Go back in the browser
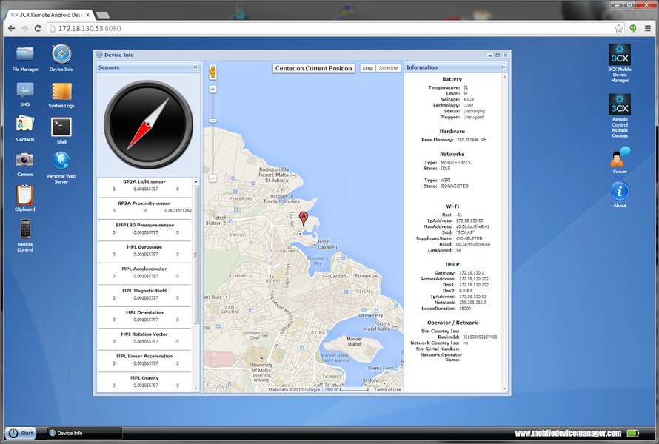The width and height of the screenshot is (659, 444). tap(11, 28)
